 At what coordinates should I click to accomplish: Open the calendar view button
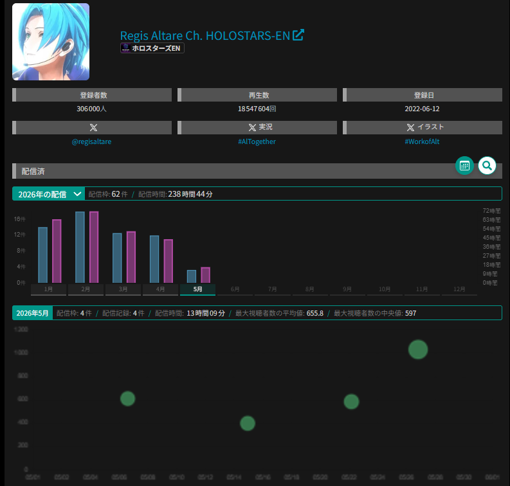coord(464,165)
